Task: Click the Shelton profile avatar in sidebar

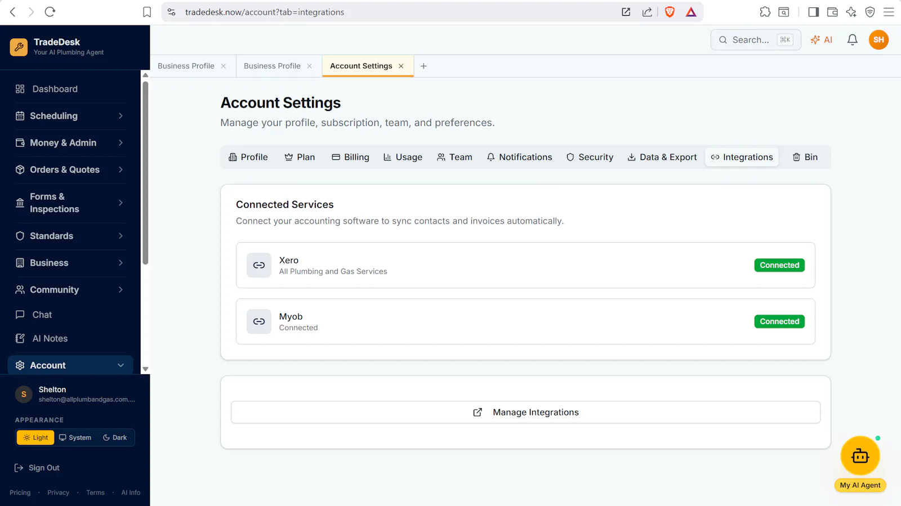Action: point(24,395)
